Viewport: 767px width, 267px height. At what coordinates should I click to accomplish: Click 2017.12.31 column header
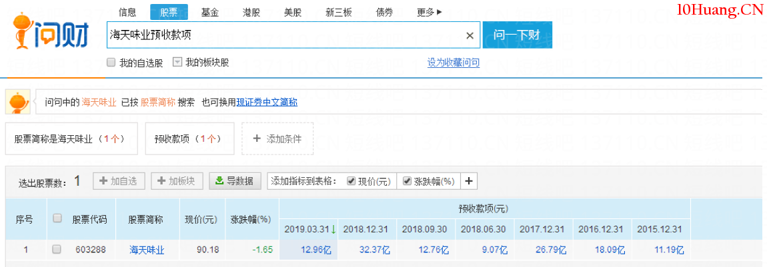[x=543, y=229]
